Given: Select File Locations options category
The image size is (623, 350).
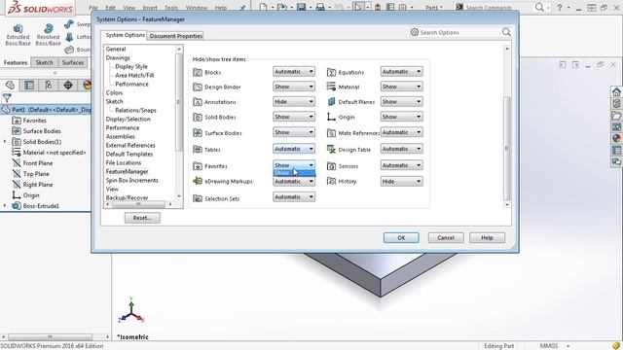Looking at the screenshot, I should point(124,162).
